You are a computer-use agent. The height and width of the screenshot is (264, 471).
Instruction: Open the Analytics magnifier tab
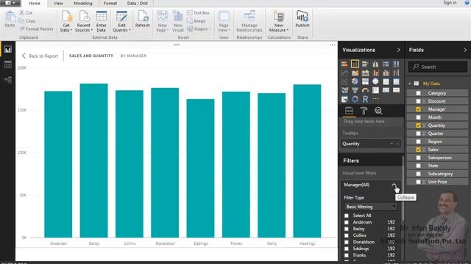378,111
